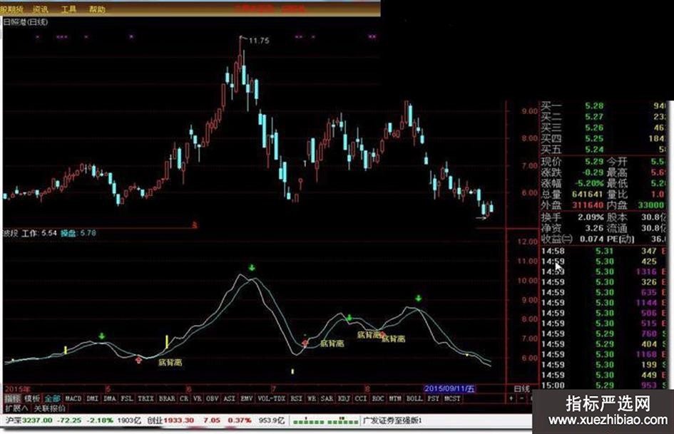Switch indicator to VOL-TDX

(x=271, y=399)
